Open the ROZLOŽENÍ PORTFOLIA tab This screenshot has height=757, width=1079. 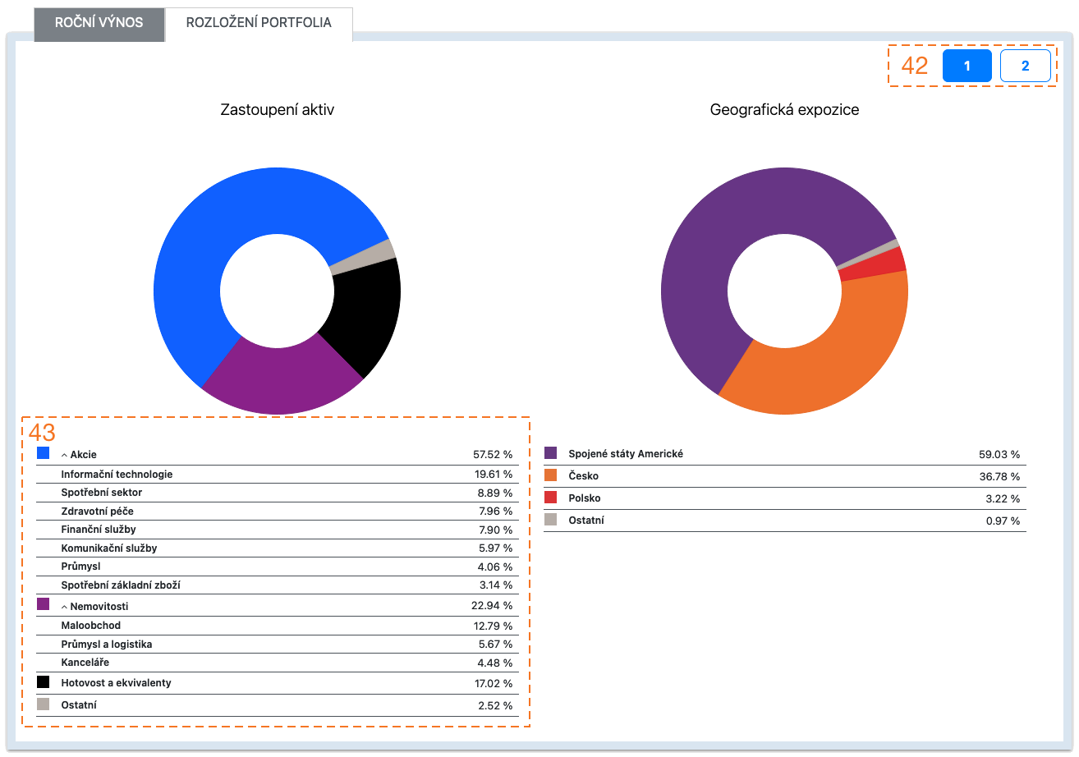[x=259, y=23]
